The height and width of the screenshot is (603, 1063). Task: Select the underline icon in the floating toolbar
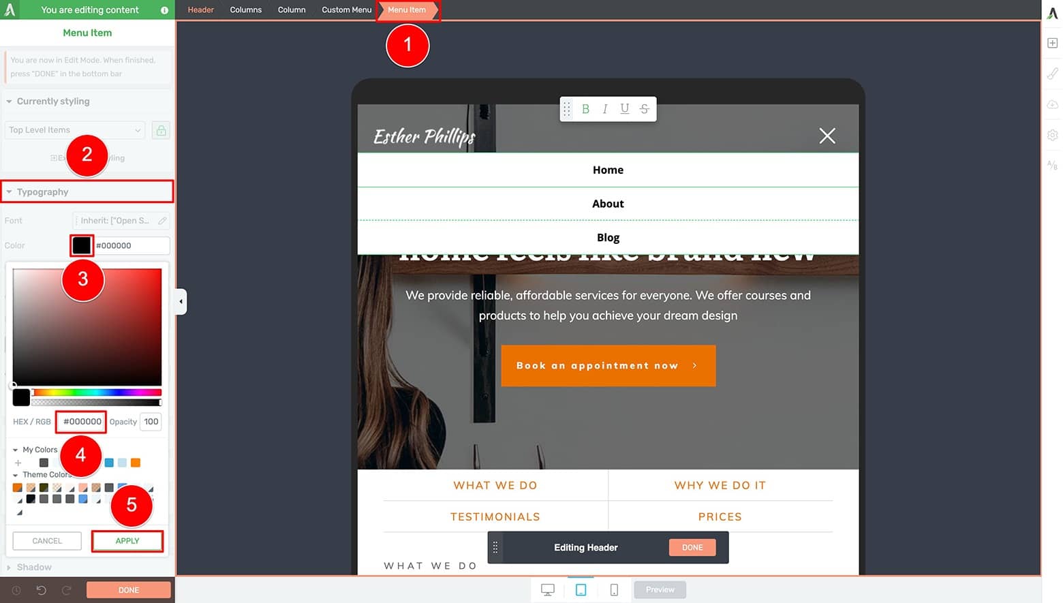623,109
